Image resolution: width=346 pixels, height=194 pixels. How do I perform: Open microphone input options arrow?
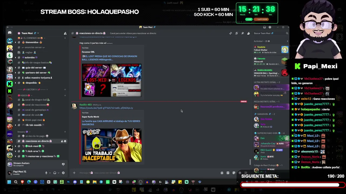pos(50,173)
